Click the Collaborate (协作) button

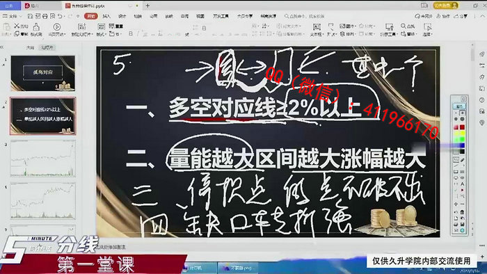[443, 16]
